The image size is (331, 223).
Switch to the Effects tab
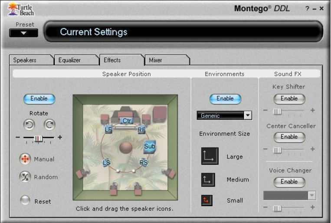point(121,60)
